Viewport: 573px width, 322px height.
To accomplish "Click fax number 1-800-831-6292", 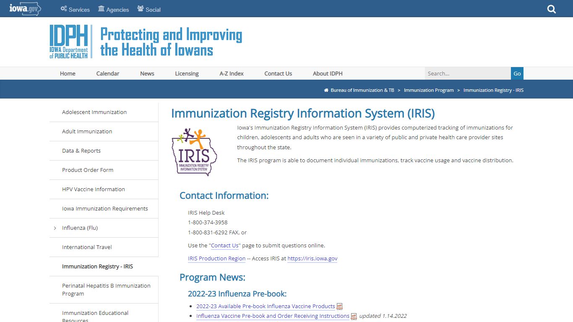I will (x=208, y=233).
